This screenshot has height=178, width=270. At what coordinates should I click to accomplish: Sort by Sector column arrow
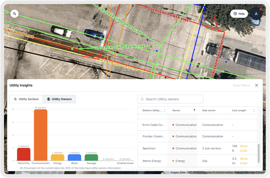[194, 110]
